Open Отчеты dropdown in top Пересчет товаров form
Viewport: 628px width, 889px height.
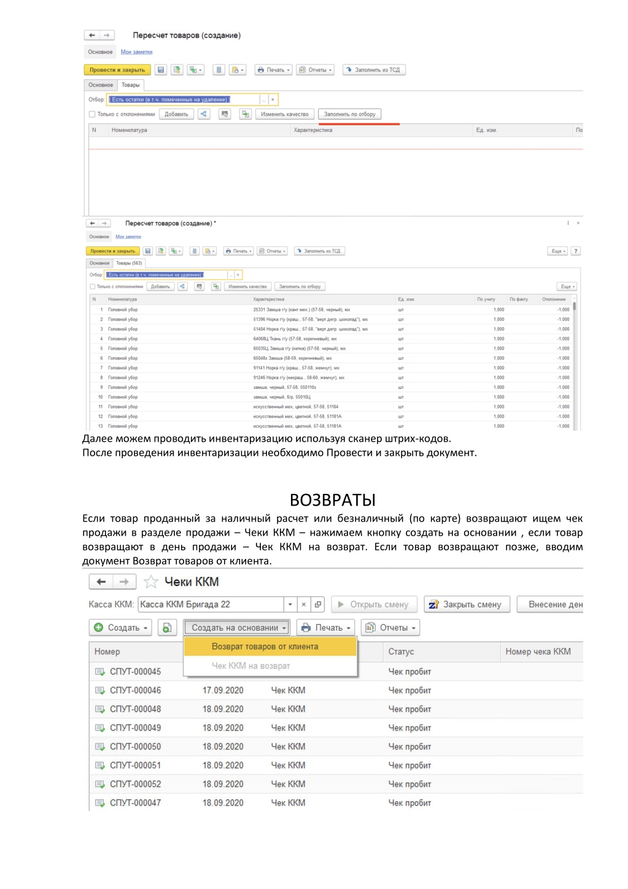coord(316,70)
